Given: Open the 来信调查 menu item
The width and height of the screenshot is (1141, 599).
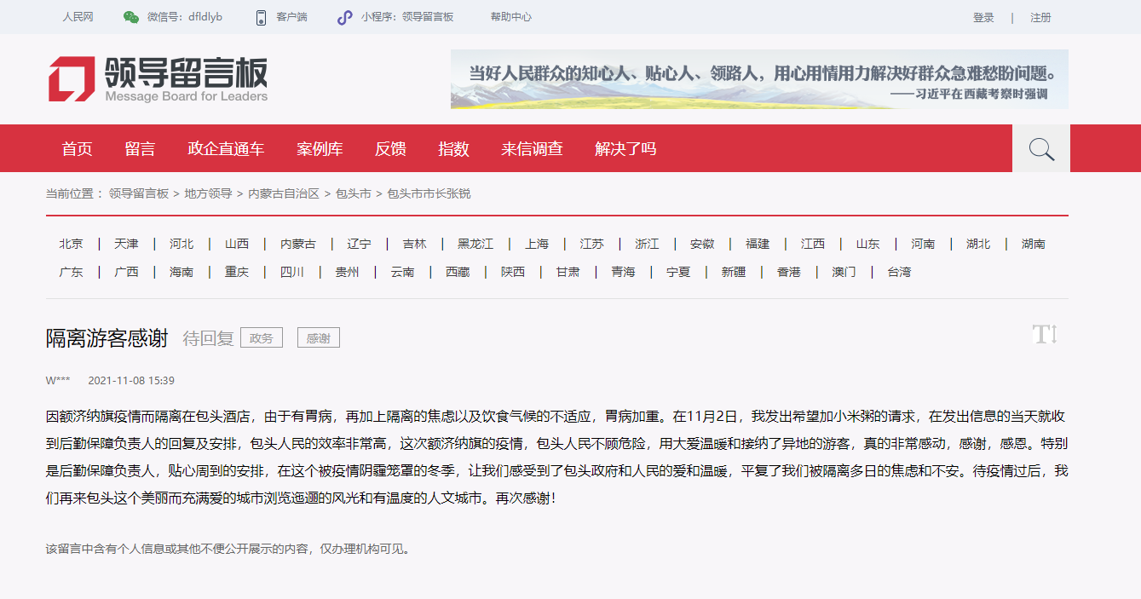Looking at the screenshot, I should point(532,149).
